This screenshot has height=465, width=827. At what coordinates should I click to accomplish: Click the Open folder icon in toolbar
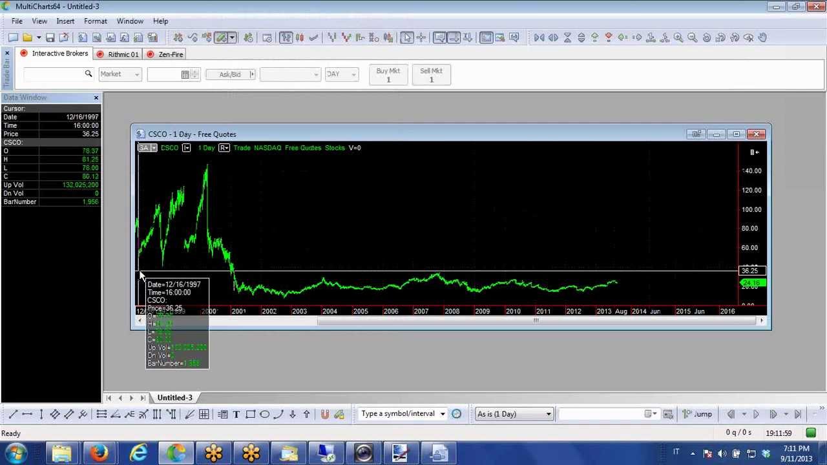[28, 37]
